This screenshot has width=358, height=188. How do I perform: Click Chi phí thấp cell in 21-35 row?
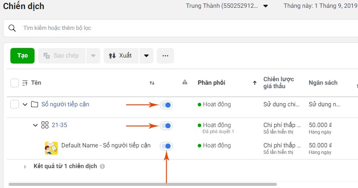click(x=282, y=125)
